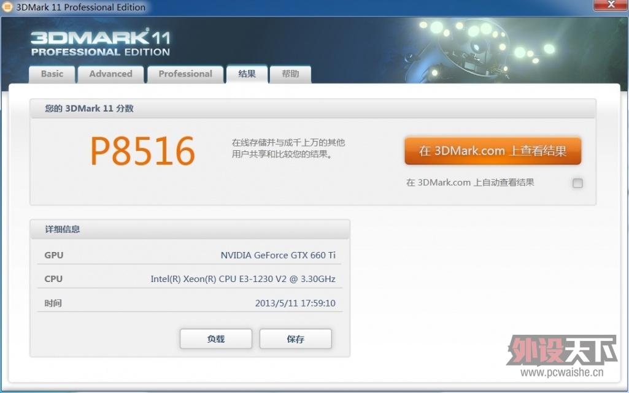Click the 负载 load button

[216, 339]
